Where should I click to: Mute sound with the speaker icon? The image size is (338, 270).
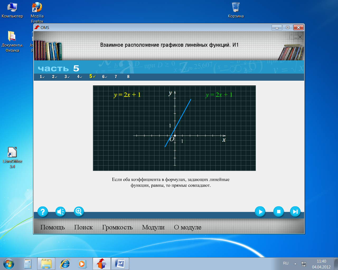60,211
